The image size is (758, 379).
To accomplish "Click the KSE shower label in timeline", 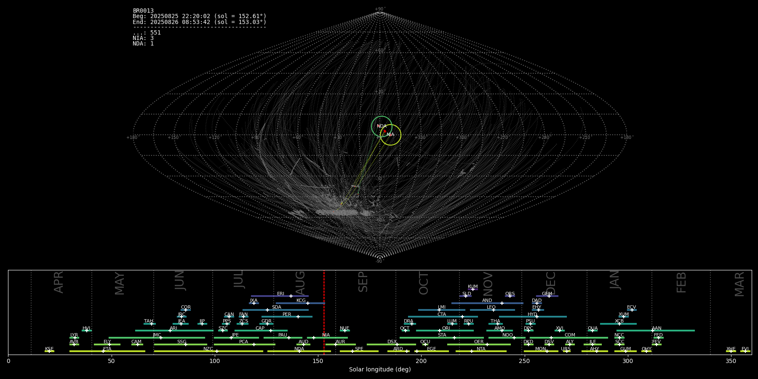I will tap(49, 349).
